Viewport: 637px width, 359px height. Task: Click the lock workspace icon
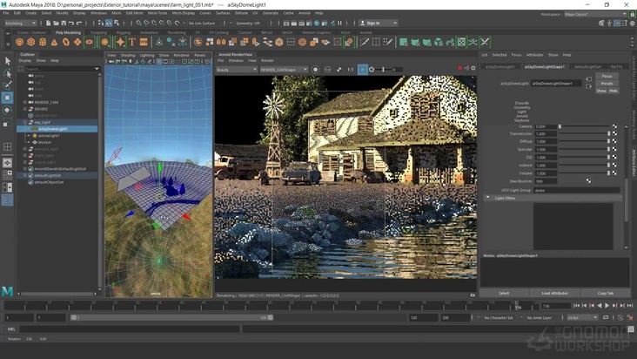click(x=632, y=14)
